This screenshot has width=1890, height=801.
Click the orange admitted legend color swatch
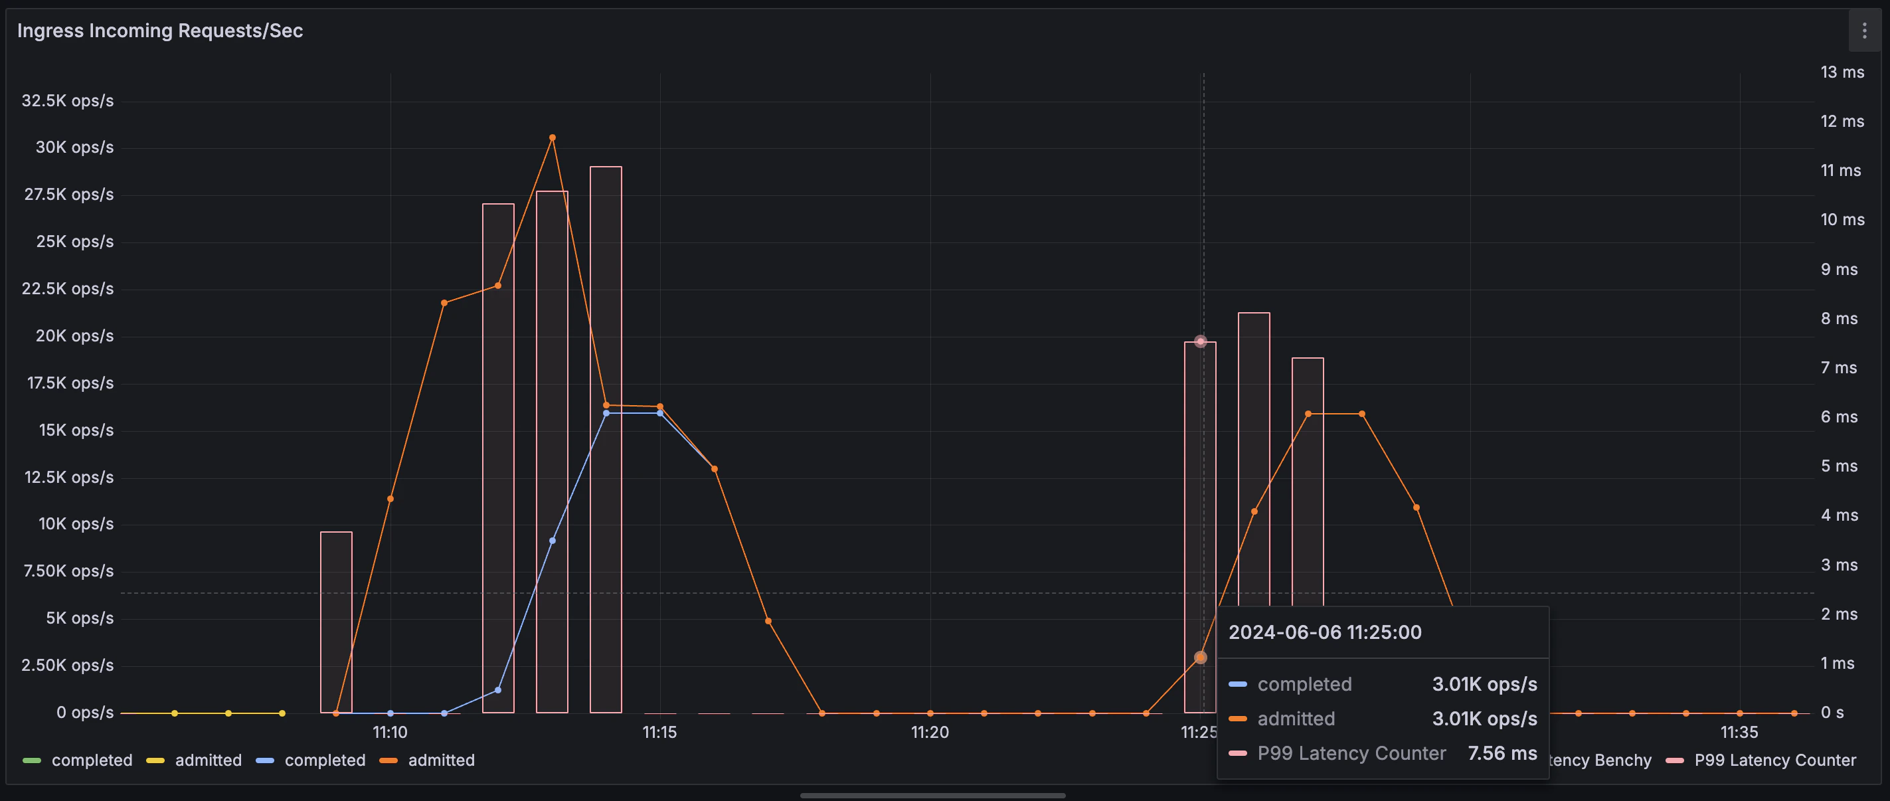point(388,760)
